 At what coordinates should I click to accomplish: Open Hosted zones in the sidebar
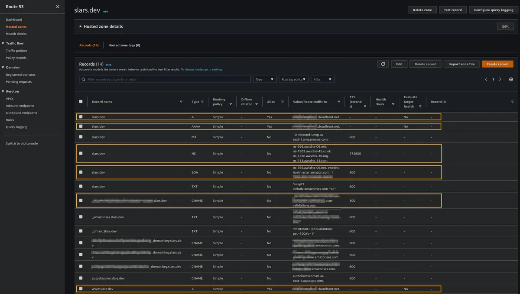(x=16, y=26)
